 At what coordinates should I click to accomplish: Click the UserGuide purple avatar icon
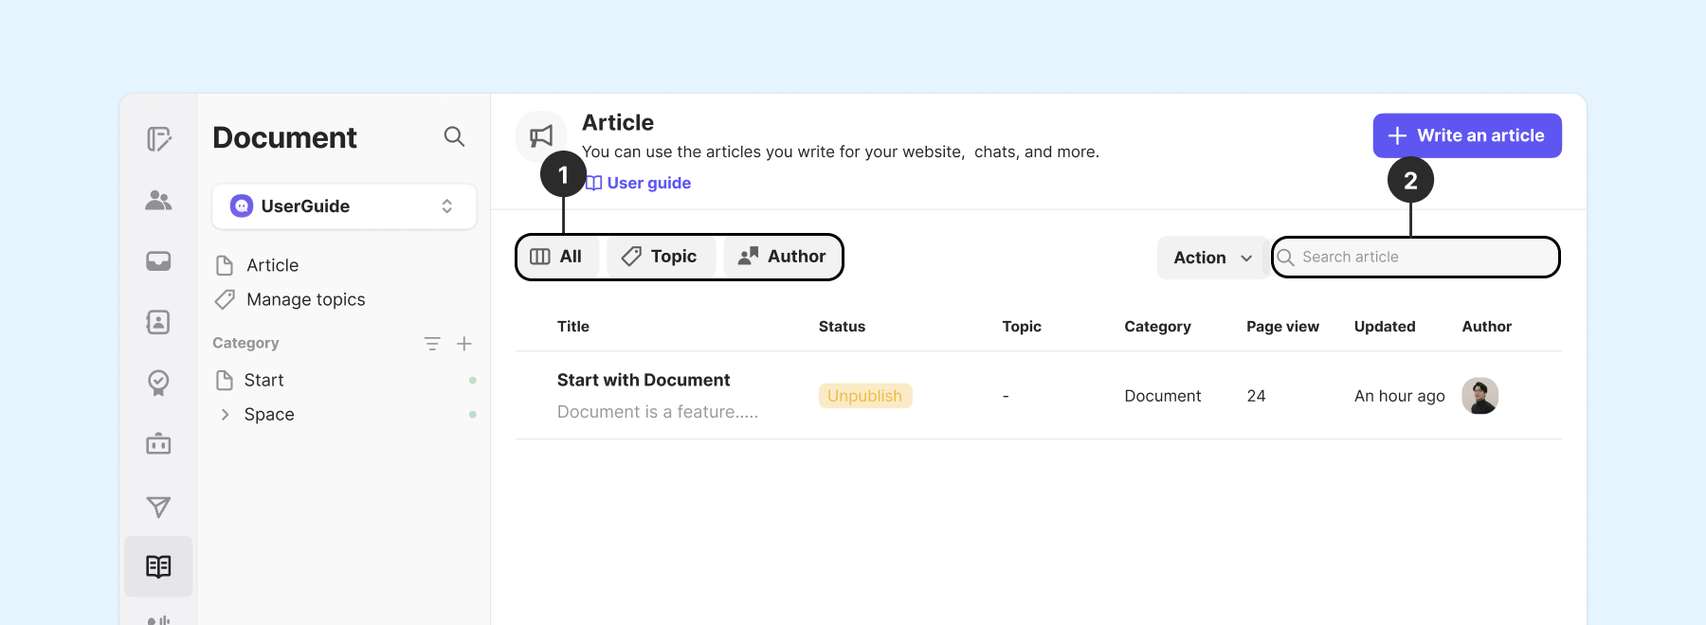[242, 206]
